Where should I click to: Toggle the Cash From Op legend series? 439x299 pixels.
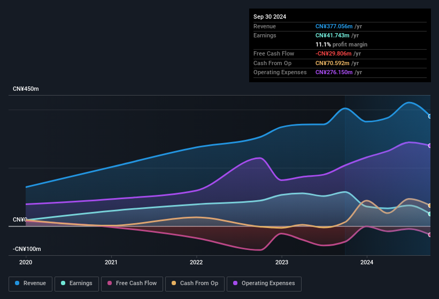tap(195, 284)
